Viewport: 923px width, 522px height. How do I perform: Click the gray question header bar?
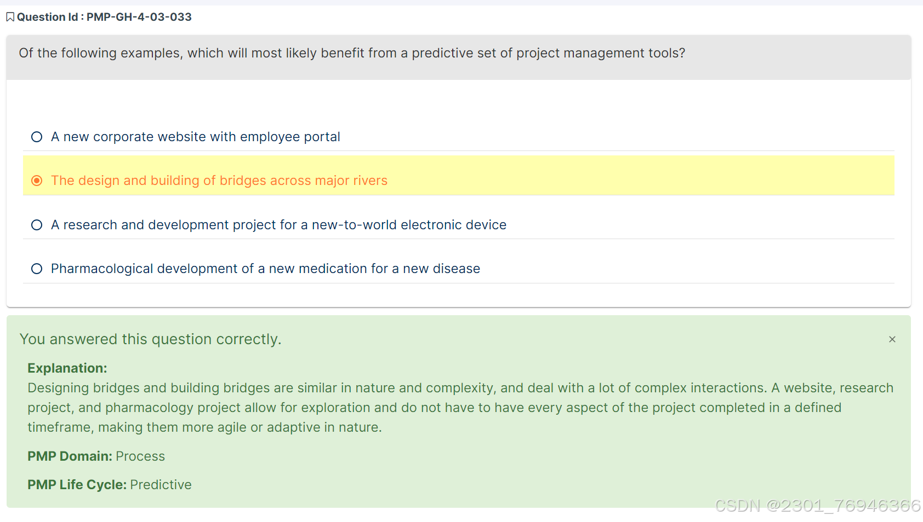[x=459, y=57]
